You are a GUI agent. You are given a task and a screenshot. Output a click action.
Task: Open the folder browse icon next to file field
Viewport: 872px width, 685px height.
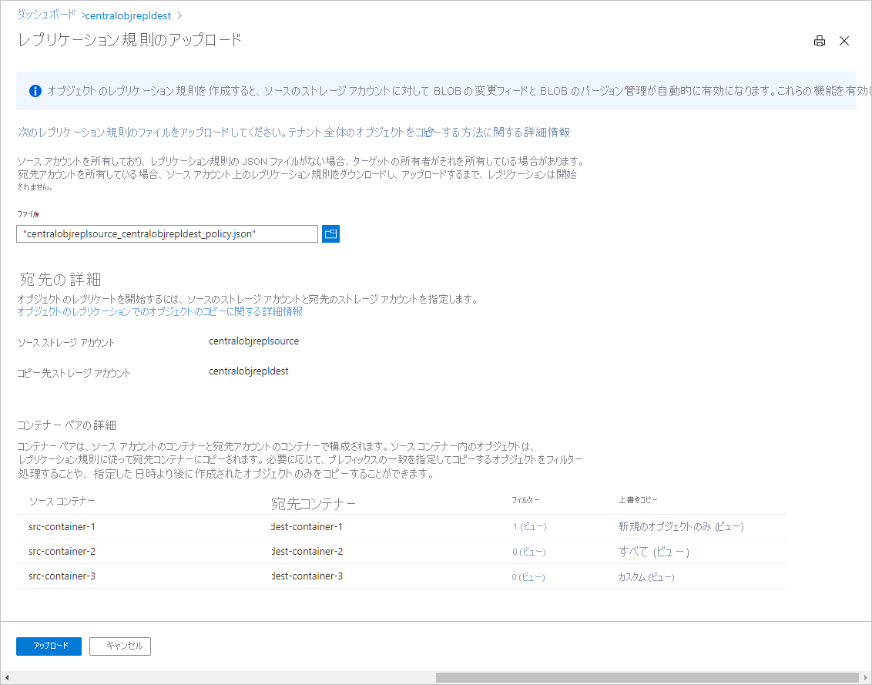tap(330, 233)
